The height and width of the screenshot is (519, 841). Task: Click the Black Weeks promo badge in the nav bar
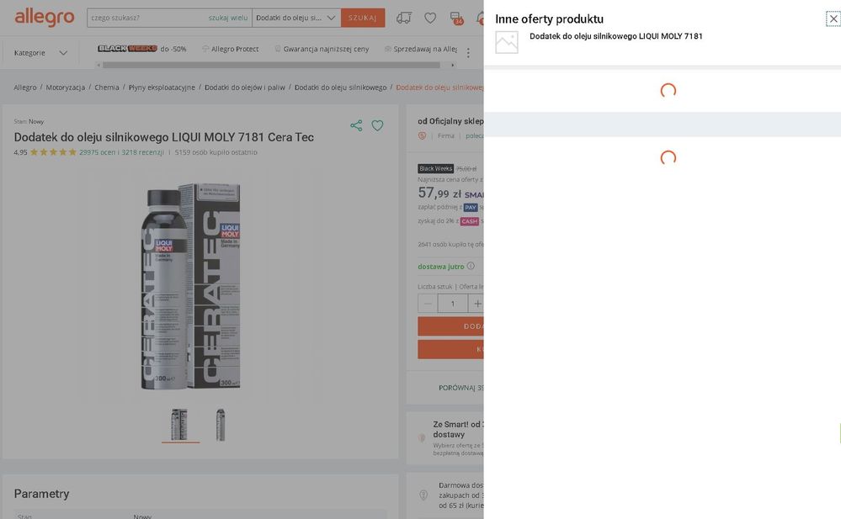[x=127, y=49]
